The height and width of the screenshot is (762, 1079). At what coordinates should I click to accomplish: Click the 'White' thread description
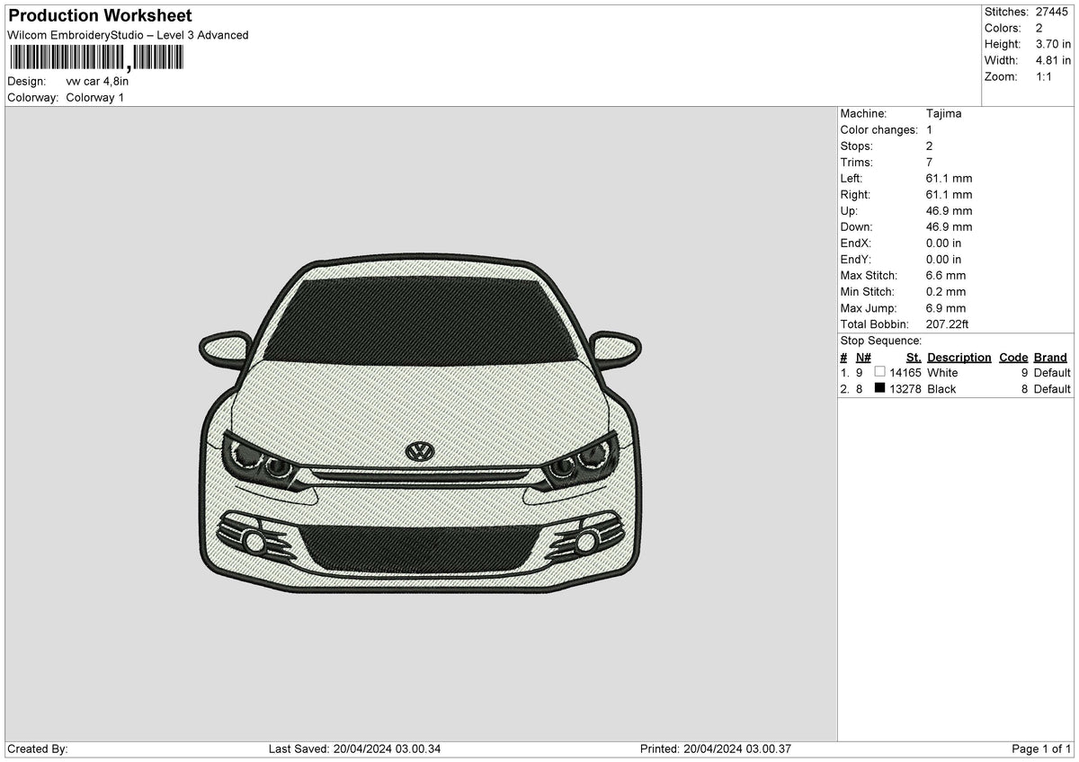tap(942, 372)
